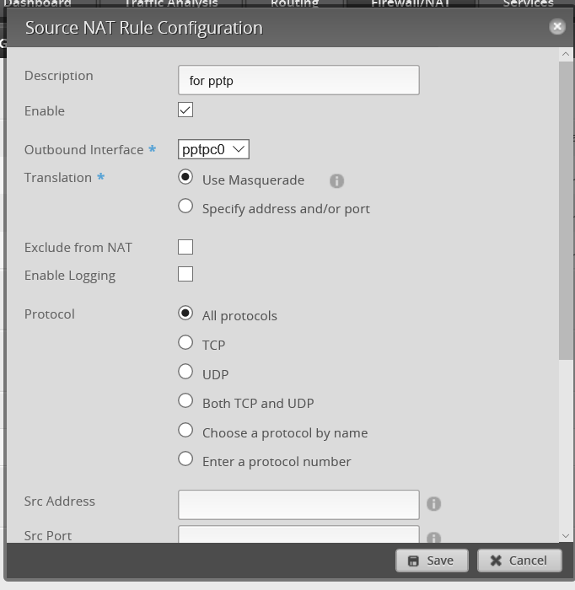Select Both TCP and UDP
The height and width of the screenshot is (590, 575).
[x=185, y=401]
